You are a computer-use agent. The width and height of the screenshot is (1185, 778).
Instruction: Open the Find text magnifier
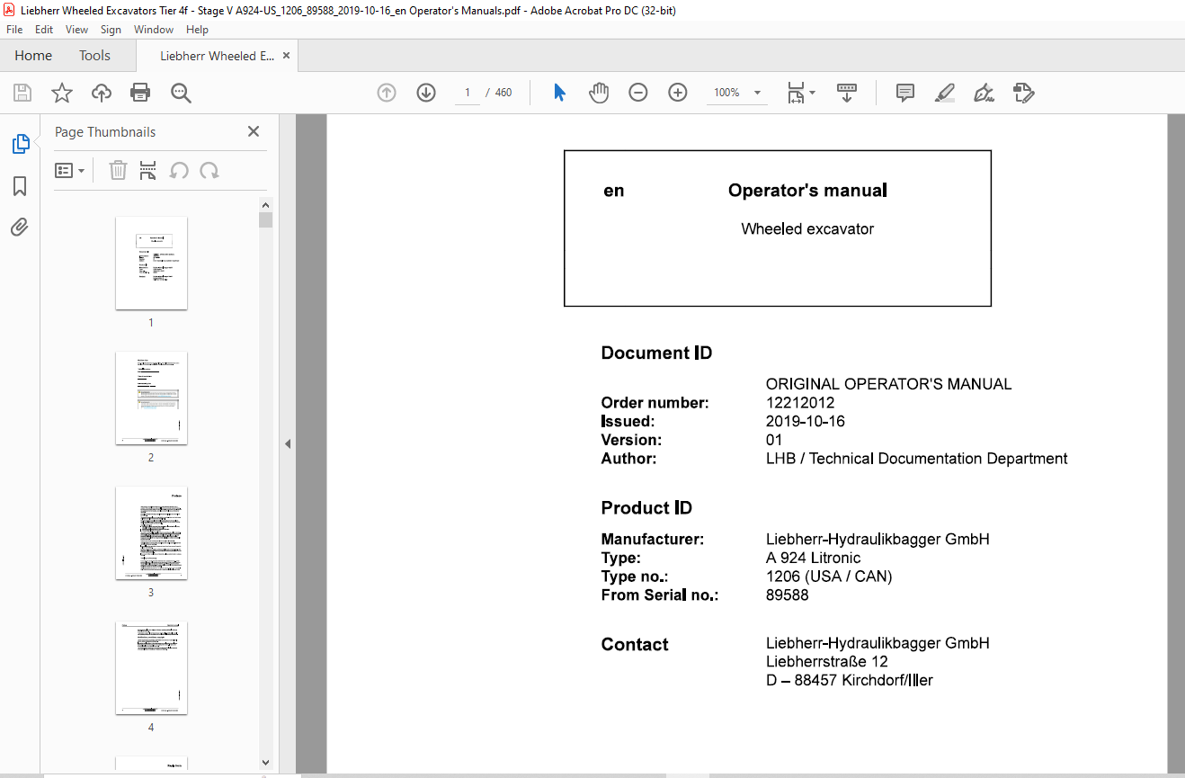point(181,93)
